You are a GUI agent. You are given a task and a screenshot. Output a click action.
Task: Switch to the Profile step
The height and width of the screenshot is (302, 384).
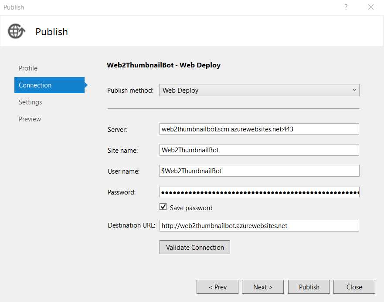click(x=28, y=68)
